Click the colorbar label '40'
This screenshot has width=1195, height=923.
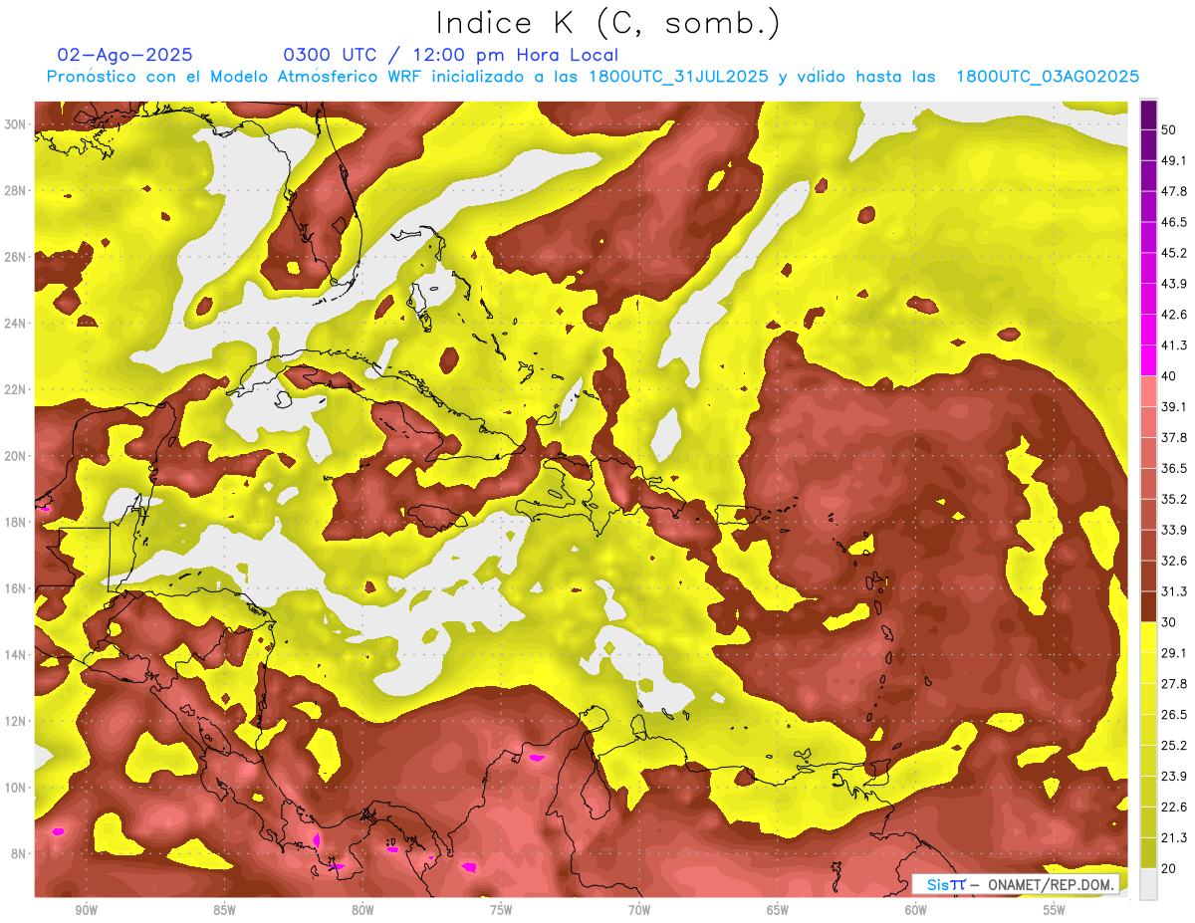pyautogui.click(x=1169, y=376)
